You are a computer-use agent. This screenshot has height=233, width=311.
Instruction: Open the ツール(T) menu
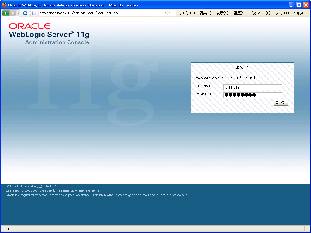point(282,13)
